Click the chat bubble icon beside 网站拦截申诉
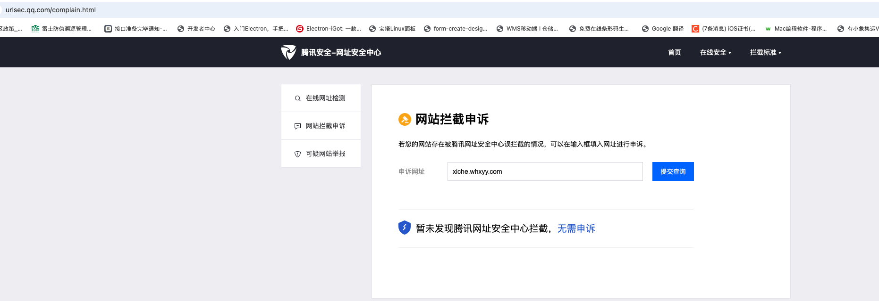Viewport: 879px width, 301px height. pyautogui.click(x=297, y=126)
